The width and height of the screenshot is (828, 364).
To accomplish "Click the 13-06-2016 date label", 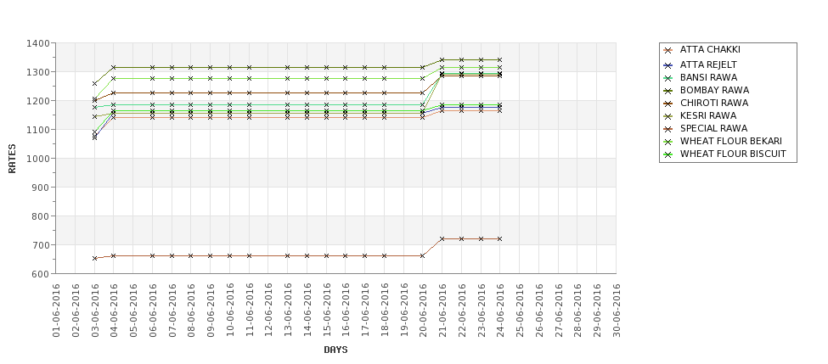I will (x=288, y=311).
